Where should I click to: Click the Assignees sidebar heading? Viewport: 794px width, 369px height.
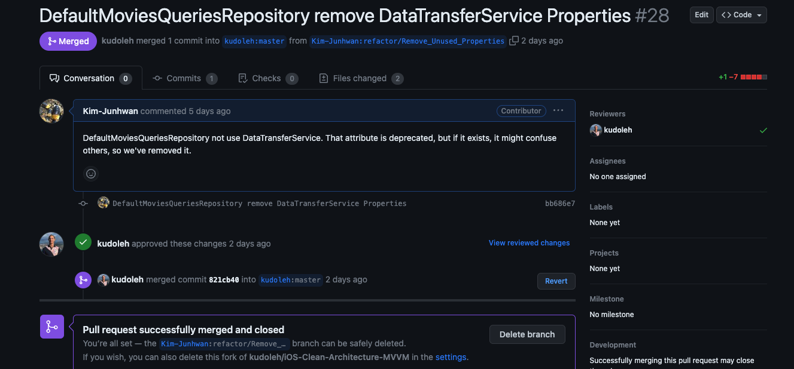pyautogui.click(x=607, y=161)
